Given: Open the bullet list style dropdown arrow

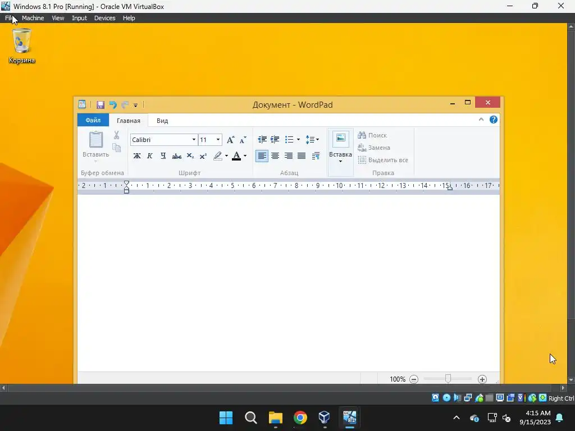Looking at the screenshot, I should point(298,139).
